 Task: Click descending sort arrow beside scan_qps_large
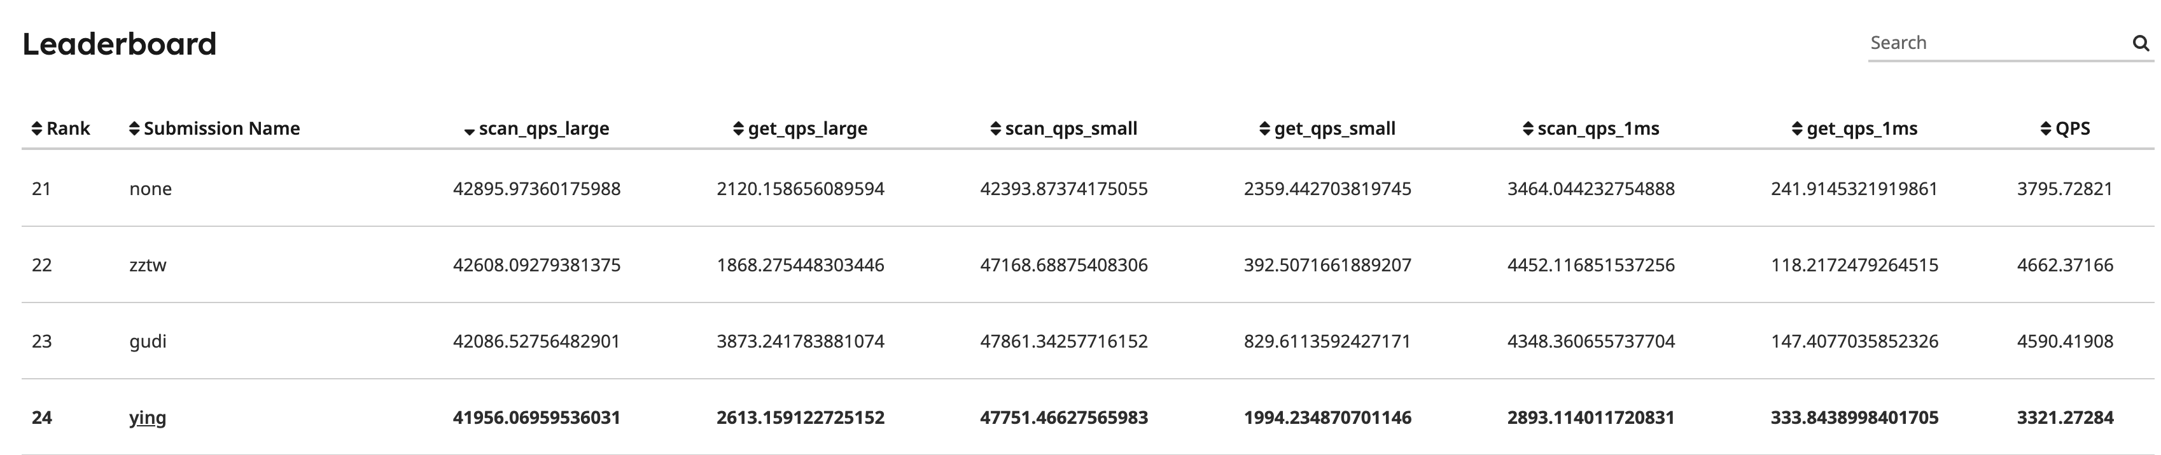469,131
